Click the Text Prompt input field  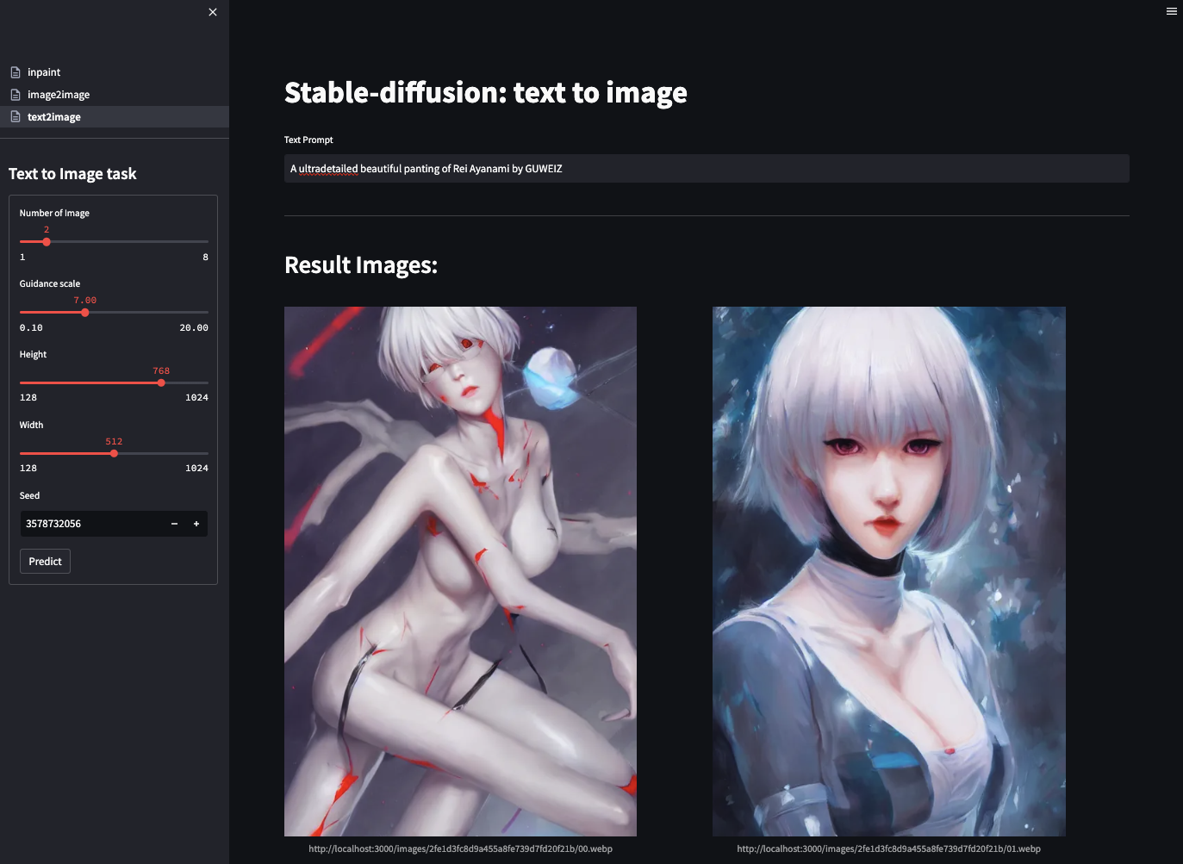coord(707,169)
